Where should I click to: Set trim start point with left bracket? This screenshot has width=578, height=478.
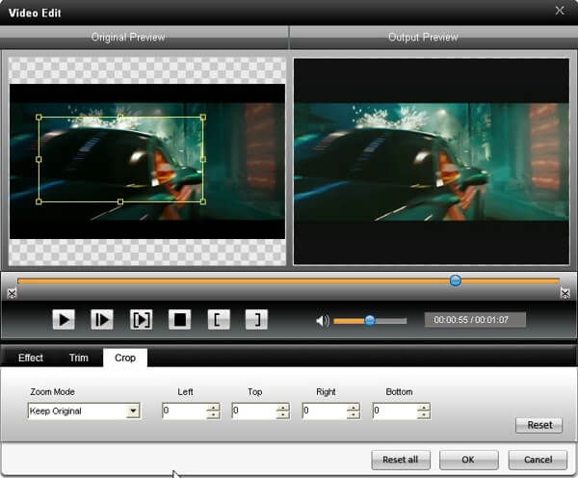point(219,319)
